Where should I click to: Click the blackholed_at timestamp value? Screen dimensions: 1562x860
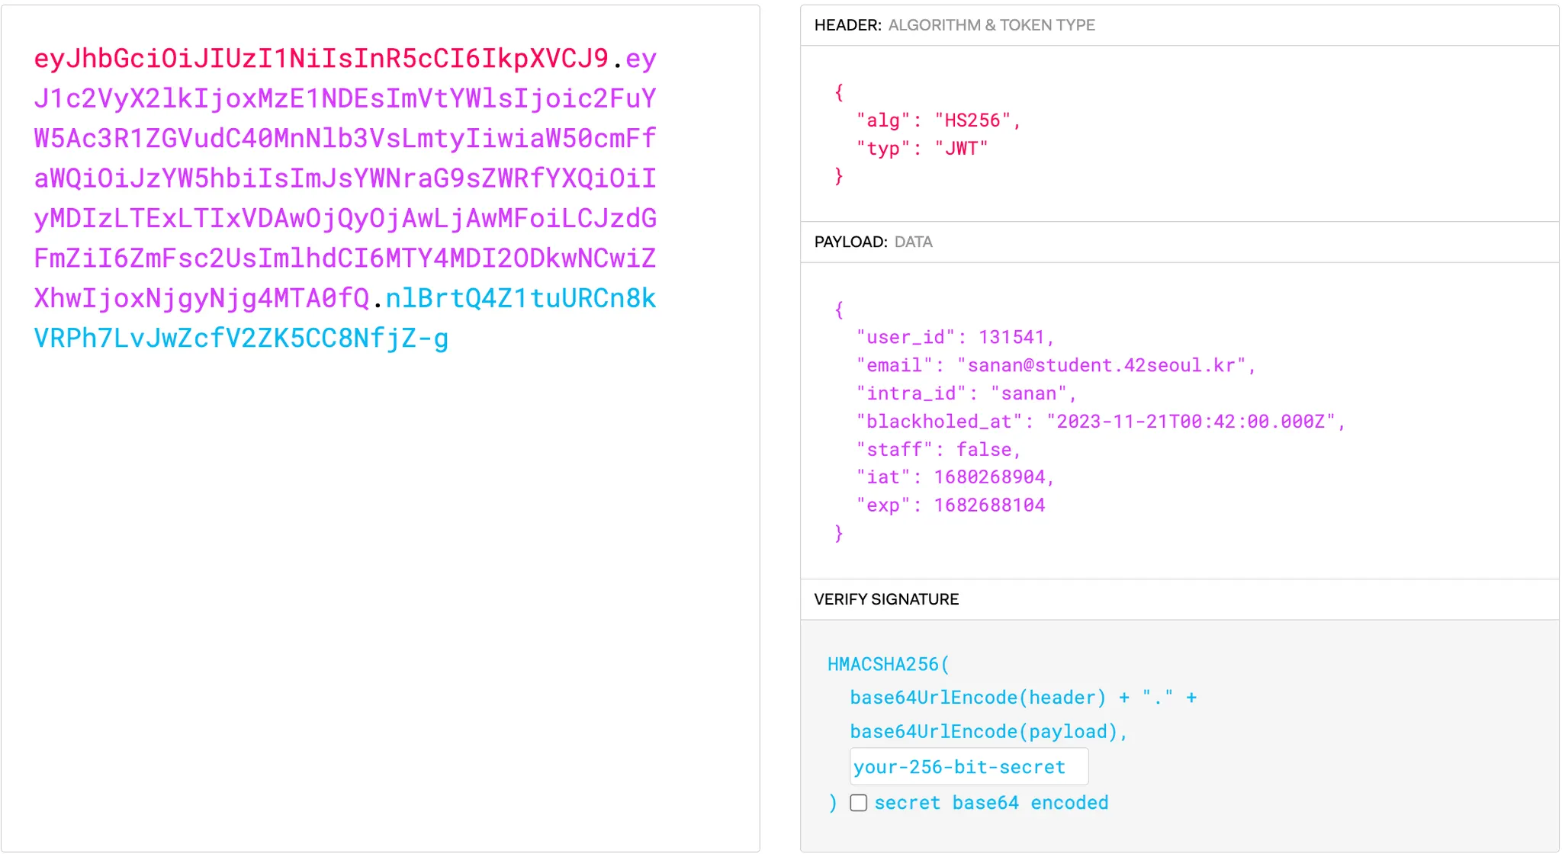[x=1191, y=422]
